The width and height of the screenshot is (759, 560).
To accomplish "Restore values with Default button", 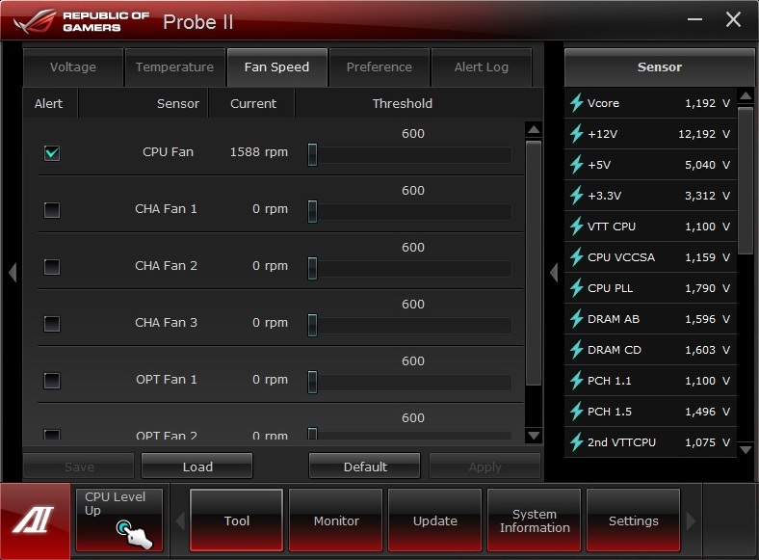I will (x=364, y=467).
